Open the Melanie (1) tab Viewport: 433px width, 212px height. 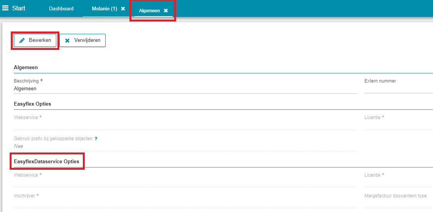[104, 8]
